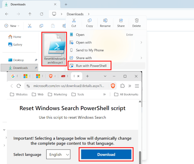The image size is (194, 164).
Task: Expand chevron after Downloads breadcrumb
Action: (x=89, y=14)
